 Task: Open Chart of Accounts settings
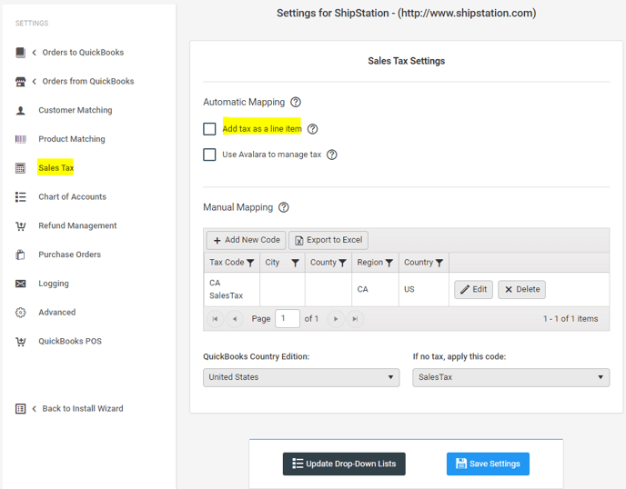[72, 196]
